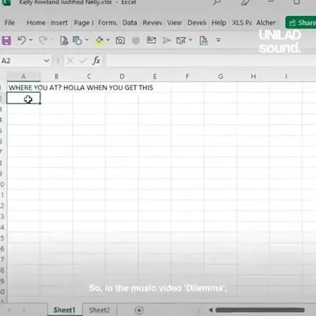316x316 pixels.
Task: Select column A header
Action: click(x=24, y=76)
